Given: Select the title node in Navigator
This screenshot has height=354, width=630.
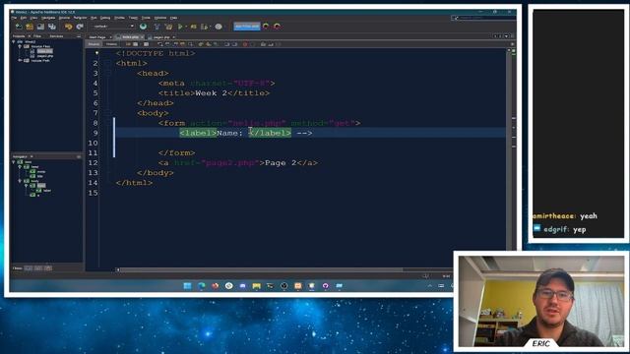Looking at the screenshot, I should pos(39,176).
